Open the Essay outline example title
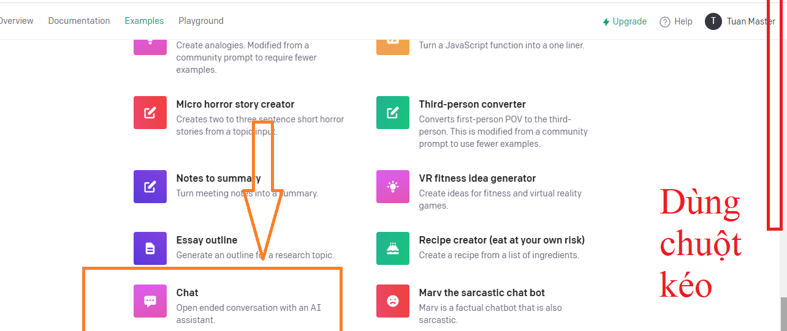Screen dimensions: 787x331 (x=207, y=240)
